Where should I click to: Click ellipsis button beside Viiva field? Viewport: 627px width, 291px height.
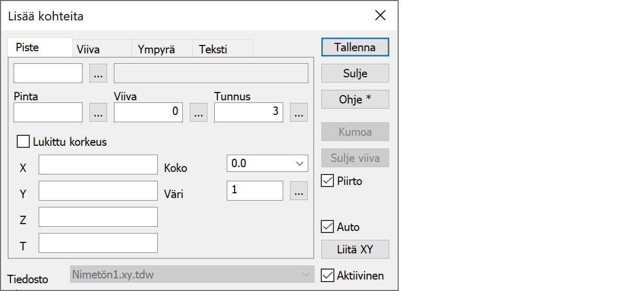(x=198, y=112)
